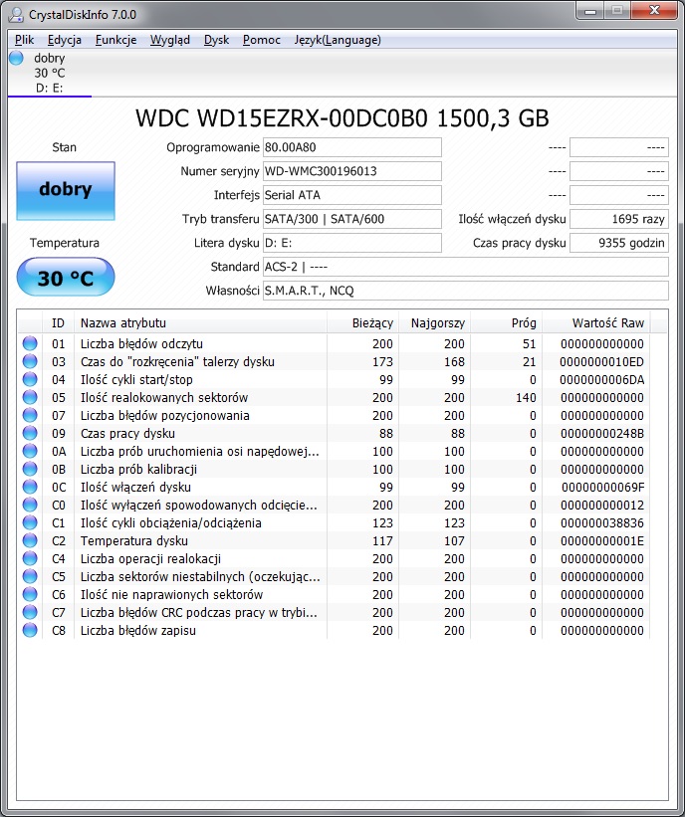Image resolution: width=685 pixels, height=817 pixels.
Task: Click threshold value 51 in błędów odczytu row
Action: [x=529, y=344]
